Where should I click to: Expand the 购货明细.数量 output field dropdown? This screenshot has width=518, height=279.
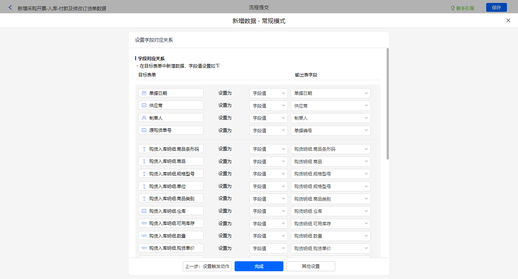pyautogui.click(x=330, y=236)
